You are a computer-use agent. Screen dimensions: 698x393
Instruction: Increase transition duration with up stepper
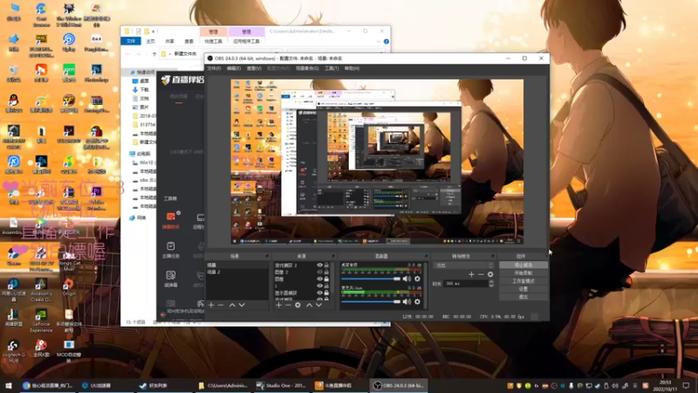[x=491, y=281]
